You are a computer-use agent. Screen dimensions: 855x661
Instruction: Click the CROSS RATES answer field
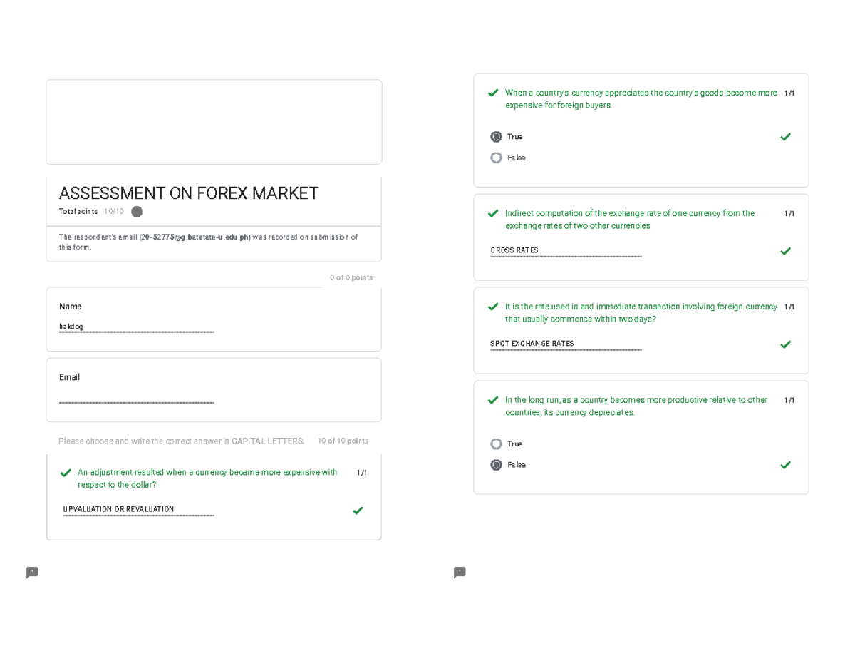[566, 251]
